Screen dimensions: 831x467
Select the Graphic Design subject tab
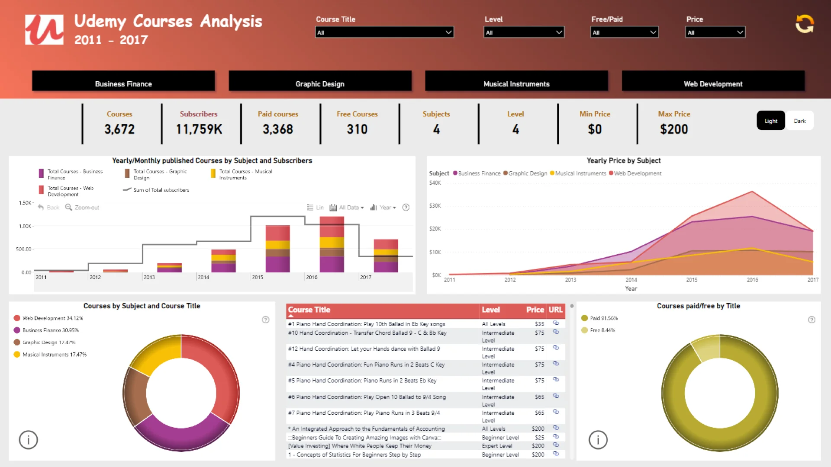(x=320, y=81)
